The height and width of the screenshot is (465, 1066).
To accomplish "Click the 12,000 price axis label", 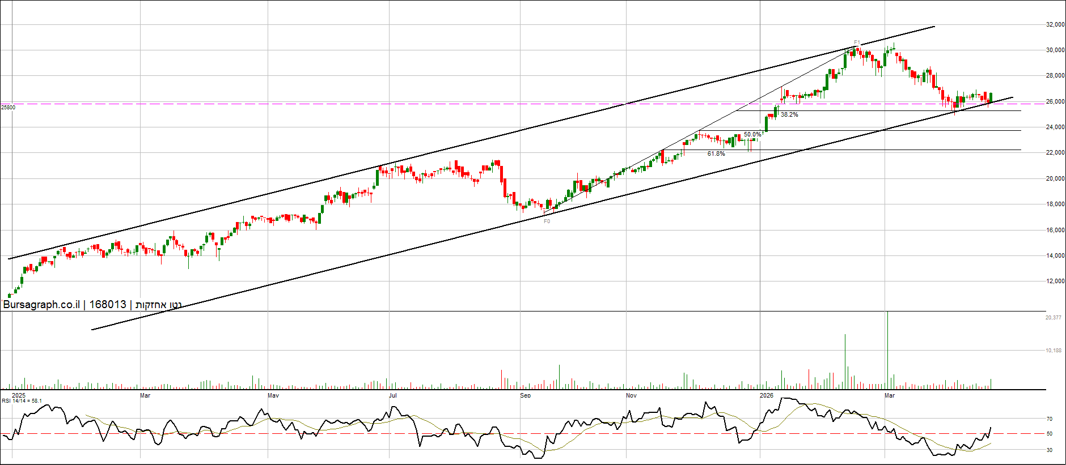I will pos(1055,281).
